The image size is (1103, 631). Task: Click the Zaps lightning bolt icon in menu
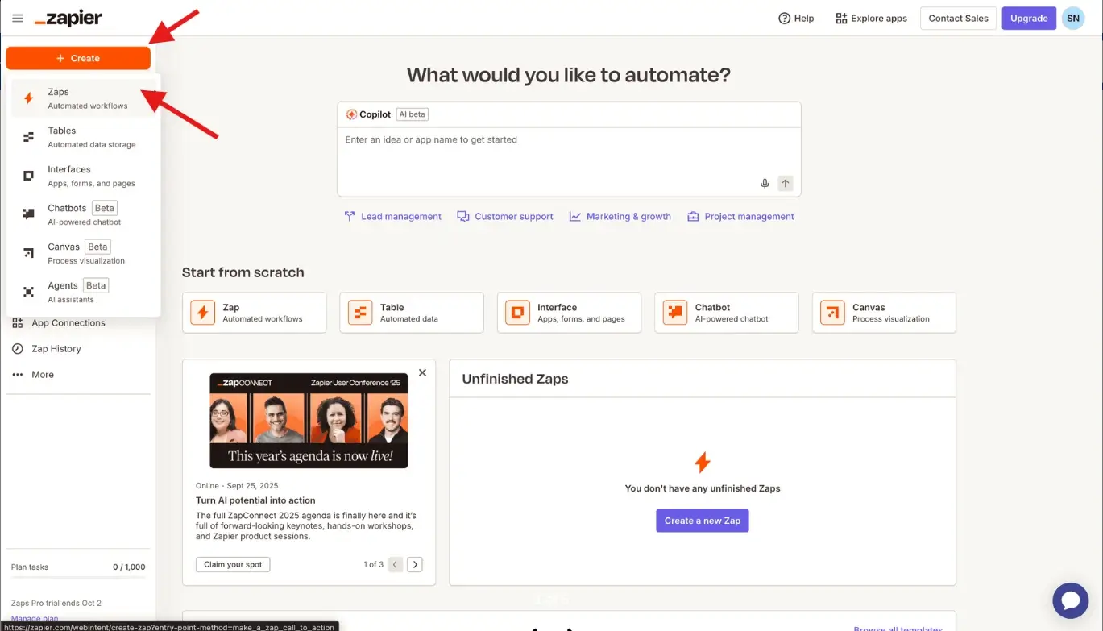point(28,98)
